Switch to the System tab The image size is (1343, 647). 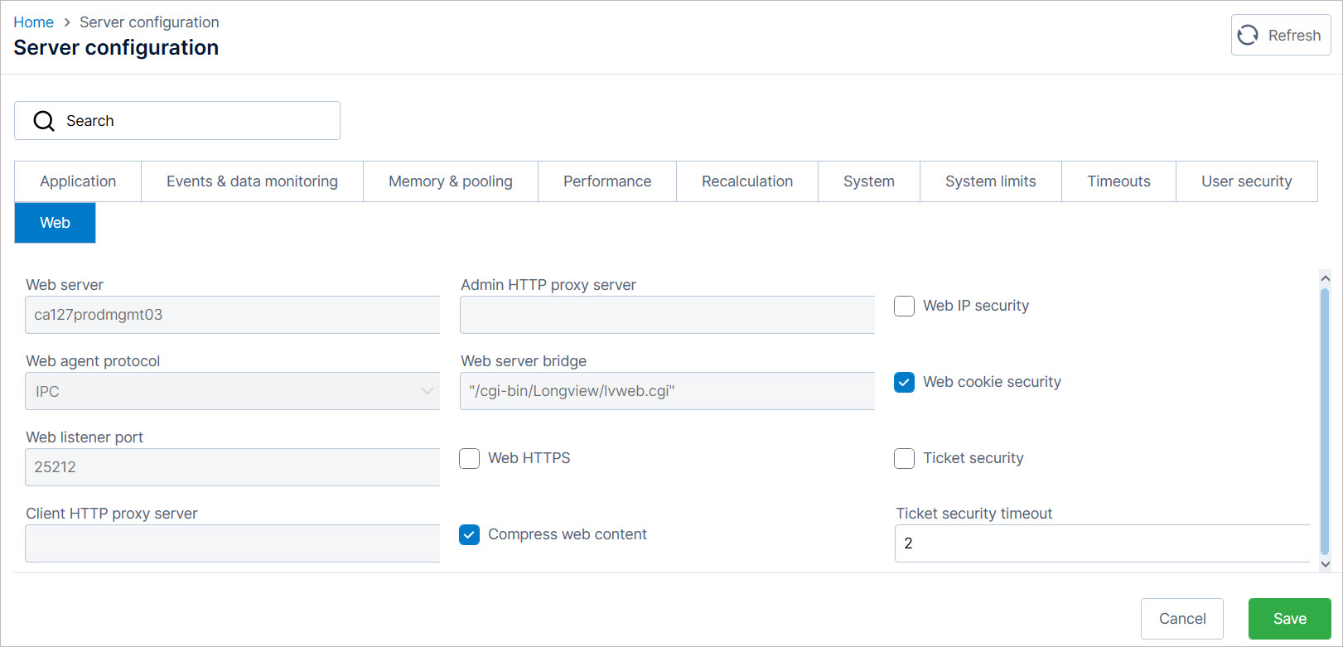[x=869, y=181]
